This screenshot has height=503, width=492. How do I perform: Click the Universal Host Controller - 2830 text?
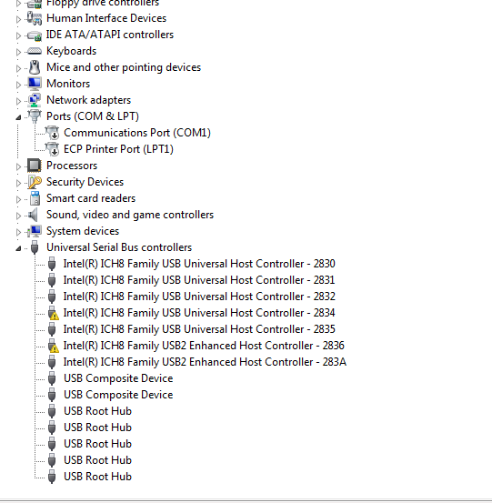click(199, 264)
